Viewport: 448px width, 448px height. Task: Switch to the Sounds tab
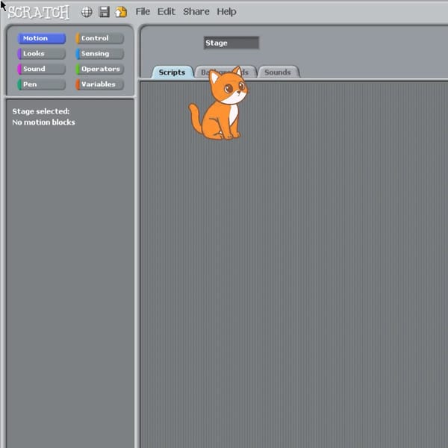click(x=278, y=72)
